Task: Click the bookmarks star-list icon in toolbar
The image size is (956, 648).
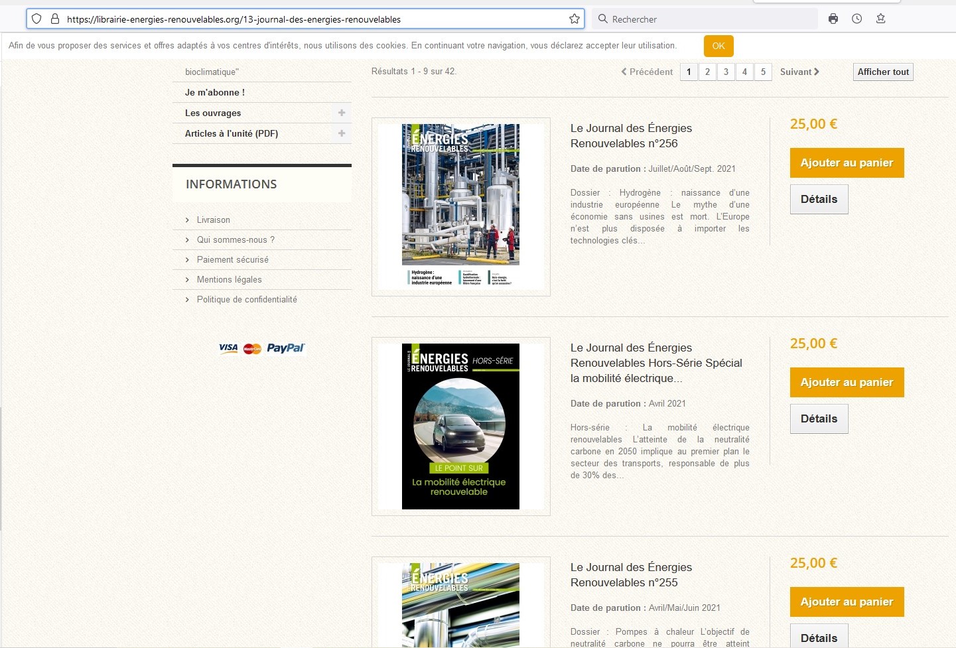Action: (x=881, y=19)
